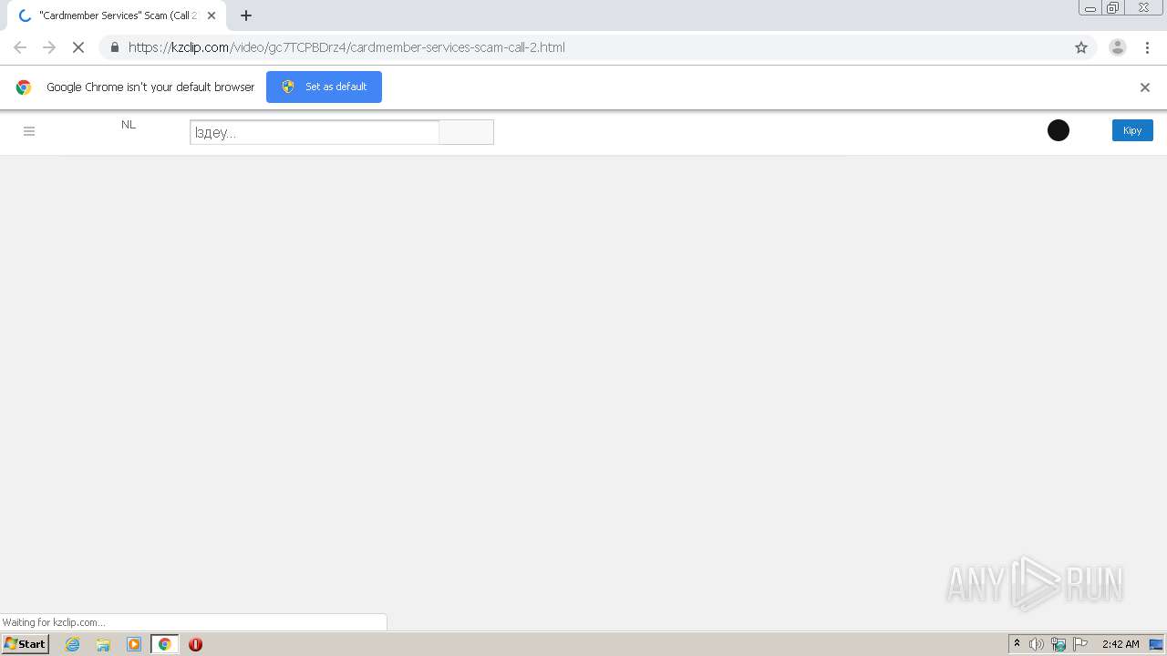Click the Кіру sign-in button
The width and height of the screenshot is (1167, 656).
coord(1132,130)
